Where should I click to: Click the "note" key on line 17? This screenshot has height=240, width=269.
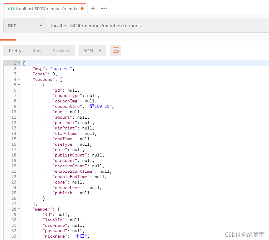pos(60,150)
